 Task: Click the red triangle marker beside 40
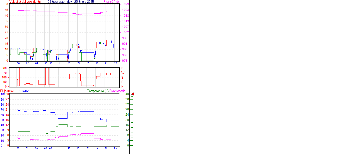[x=133, y=94]
